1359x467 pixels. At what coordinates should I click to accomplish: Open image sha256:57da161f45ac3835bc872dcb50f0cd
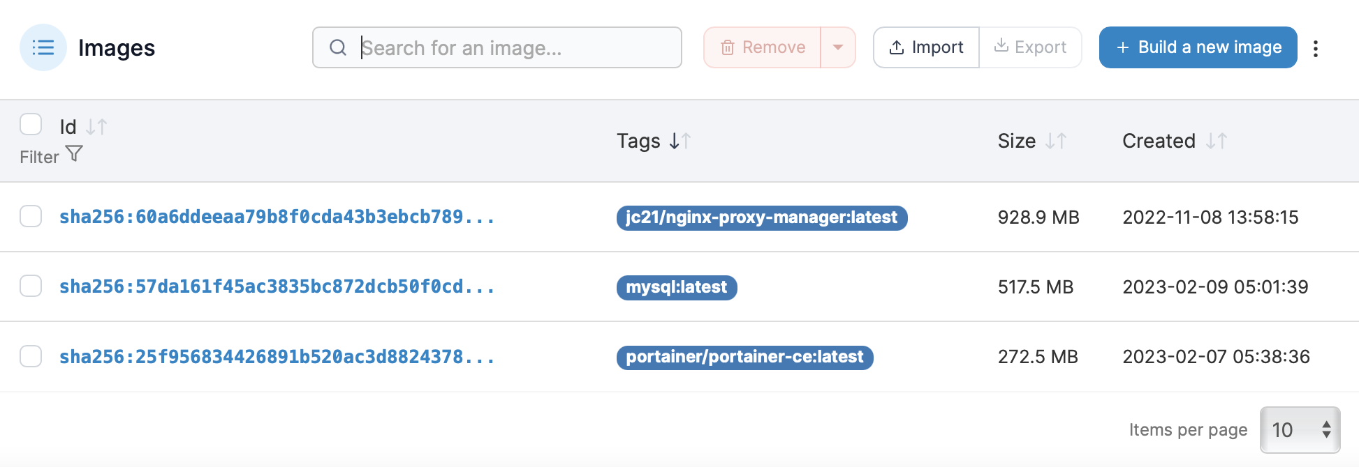(x=277, y=286)
